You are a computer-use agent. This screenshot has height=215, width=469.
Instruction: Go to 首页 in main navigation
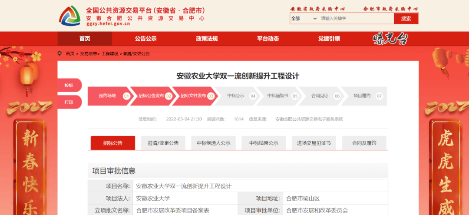[x=85, y=39]
